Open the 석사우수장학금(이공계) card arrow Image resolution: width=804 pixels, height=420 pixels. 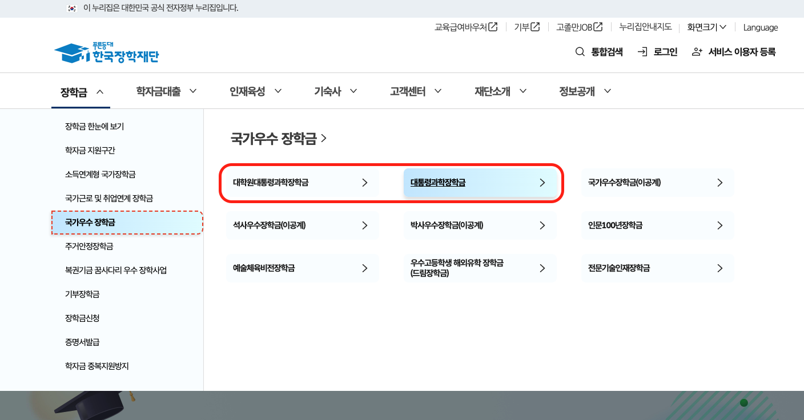click(365, 225)
